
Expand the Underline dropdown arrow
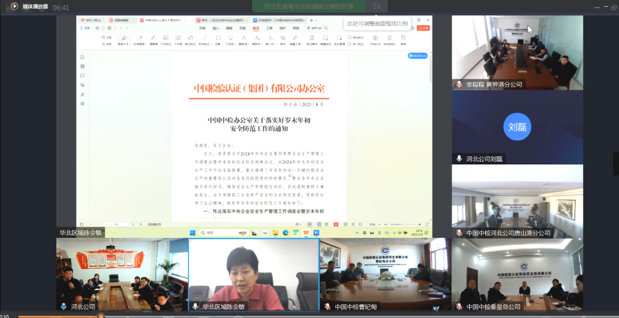pyautogui.click(x=234, y=44)
